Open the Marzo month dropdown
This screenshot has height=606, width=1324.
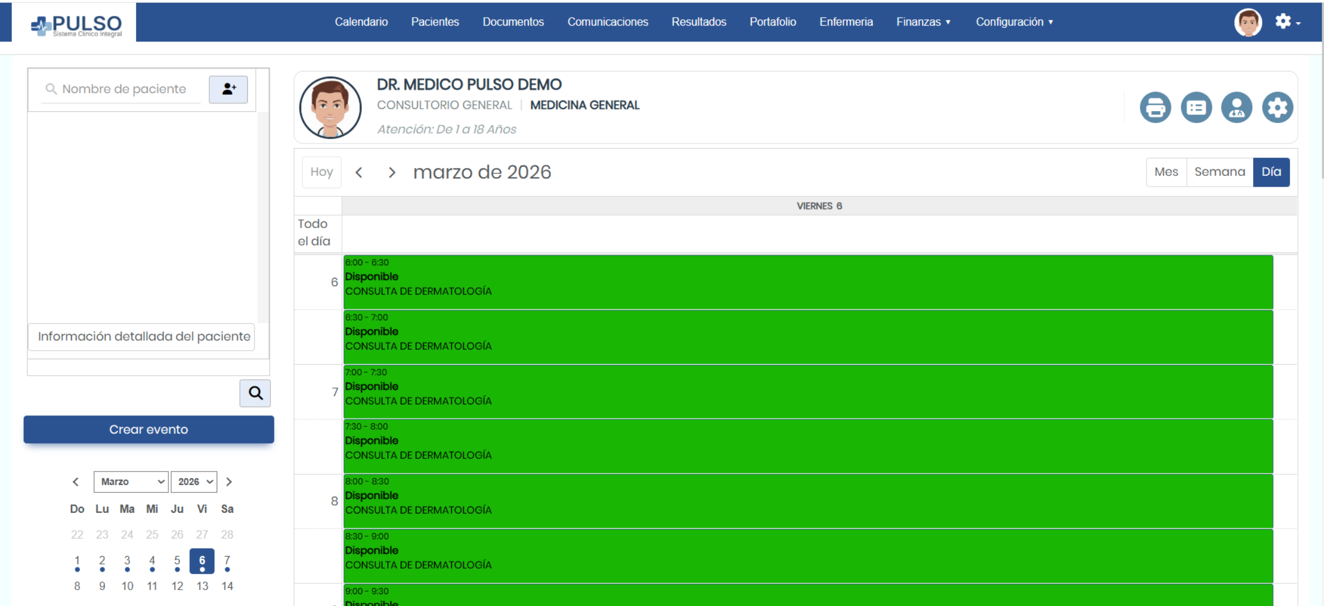(131, 482)
